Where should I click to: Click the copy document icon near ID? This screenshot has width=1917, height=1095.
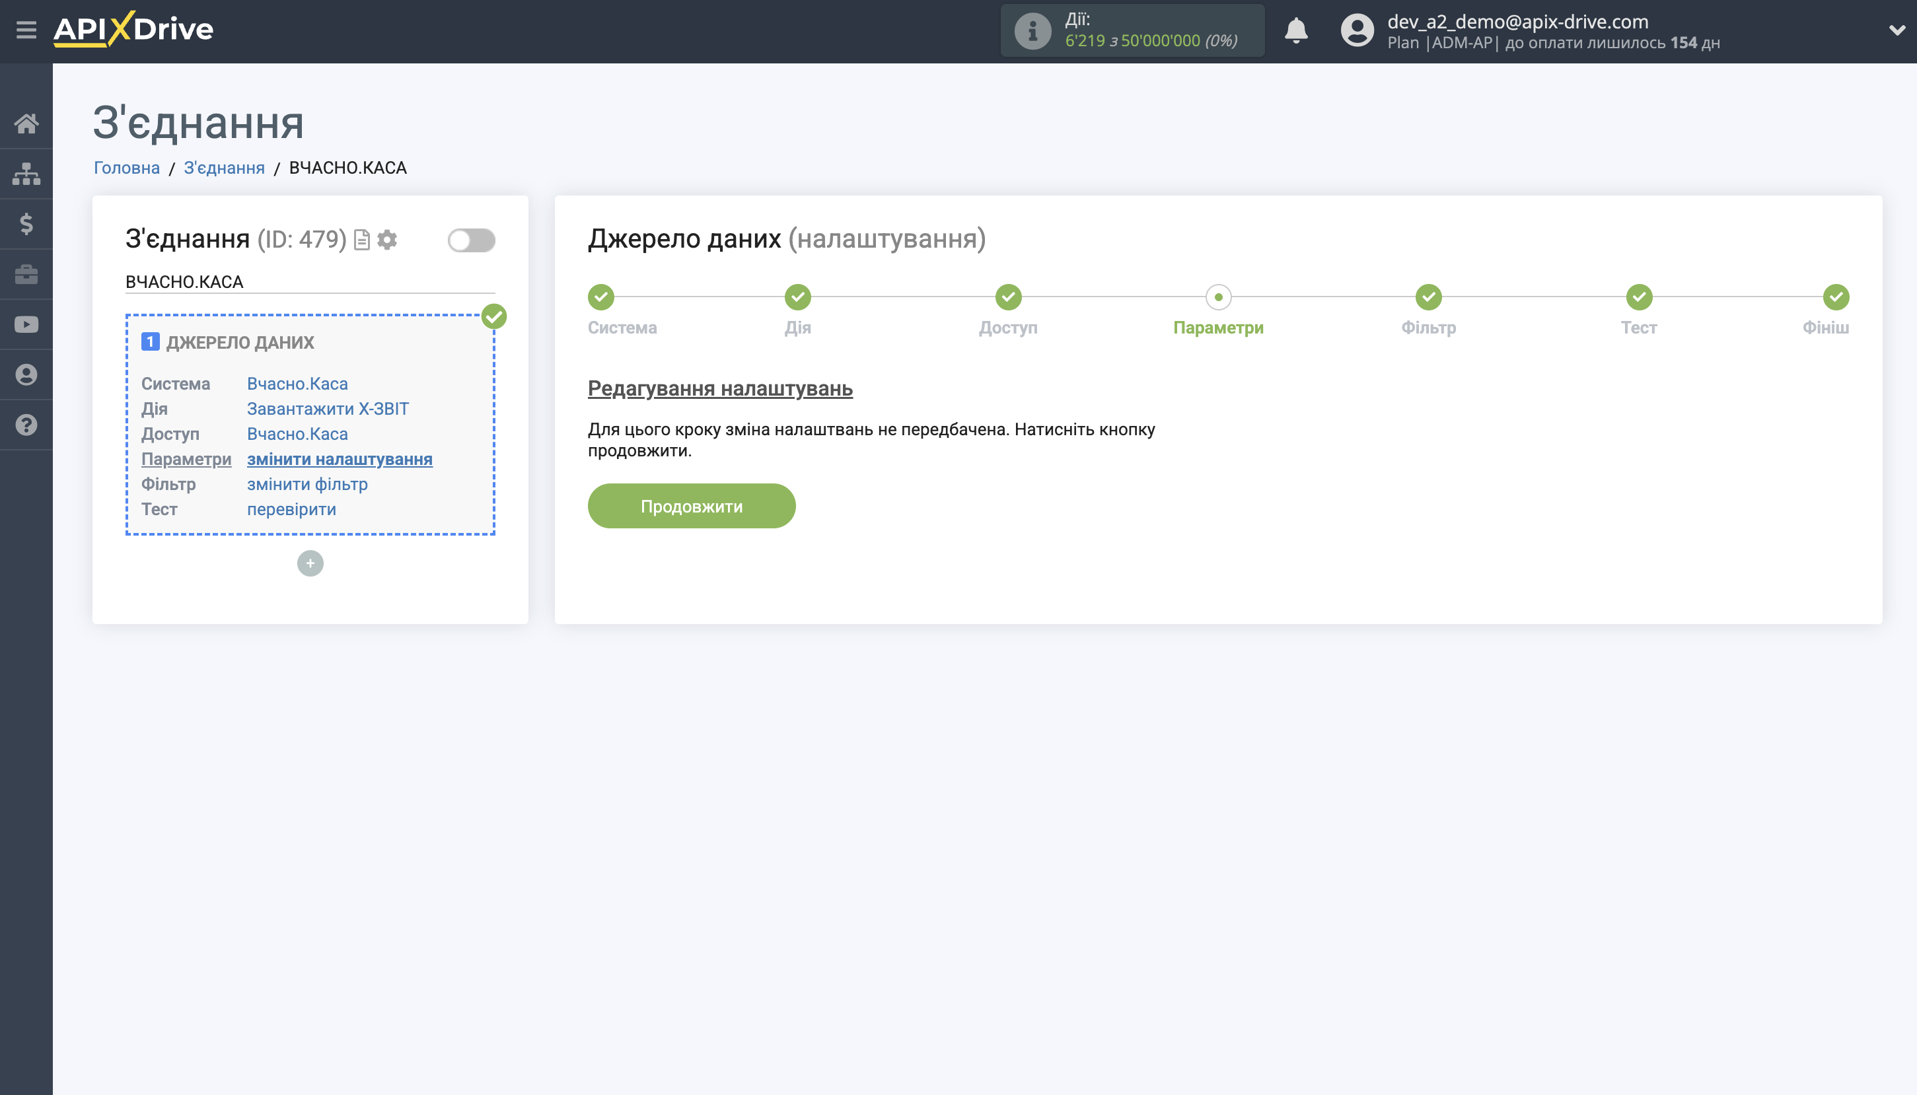[362, 240]
